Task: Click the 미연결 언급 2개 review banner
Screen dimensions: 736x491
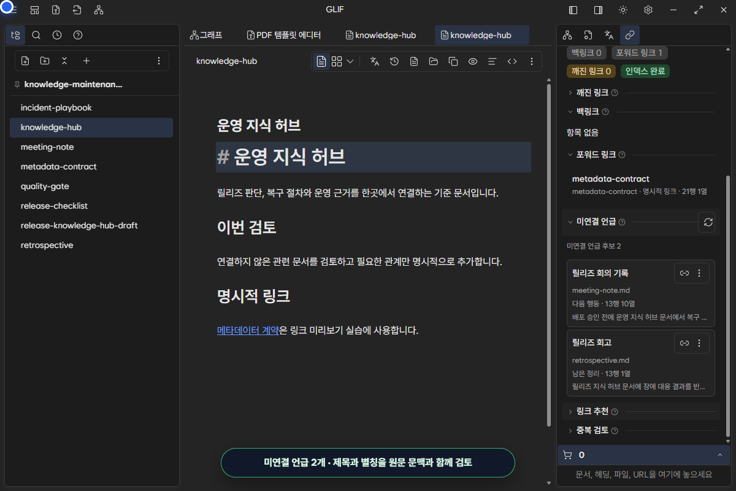Action: pyautogui.click(x=367, y=463)
